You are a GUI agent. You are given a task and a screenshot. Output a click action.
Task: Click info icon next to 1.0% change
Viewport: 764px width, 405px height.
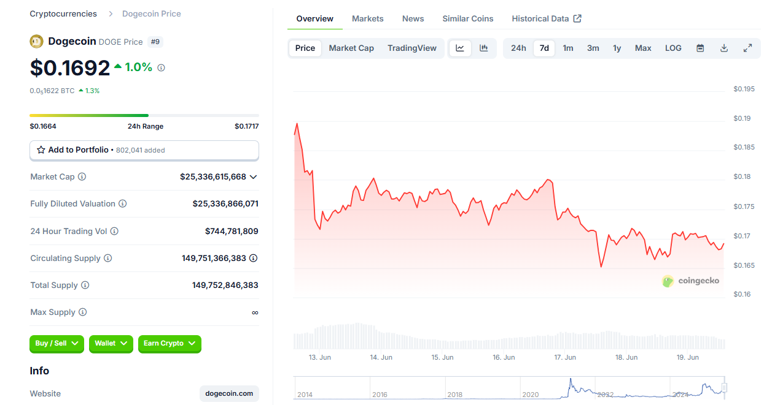coord(162,68)
